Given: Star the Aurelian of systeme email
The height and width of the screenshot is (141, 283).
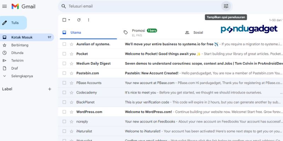Looking at the screenshot, I should pyautogui.click(x=72, y=44).
